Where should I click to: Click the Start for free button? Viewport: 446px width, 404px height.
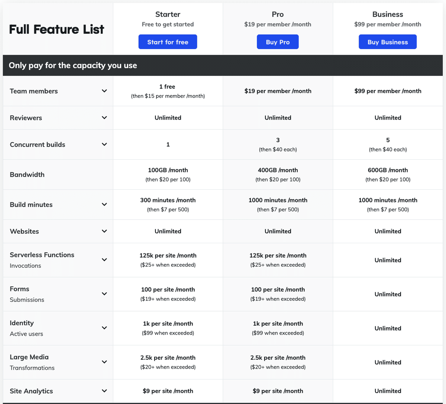click(168, 42)
